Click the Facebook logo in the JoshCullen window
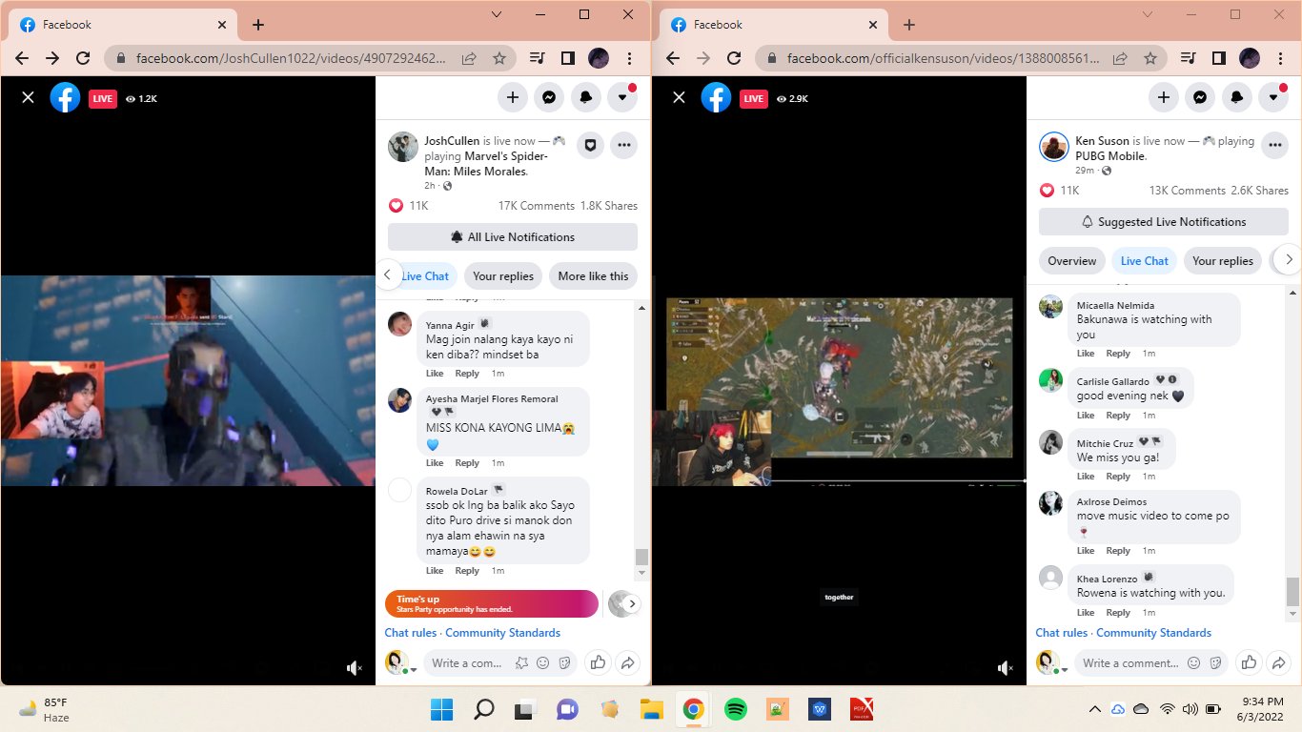 [x=65, y=97]
